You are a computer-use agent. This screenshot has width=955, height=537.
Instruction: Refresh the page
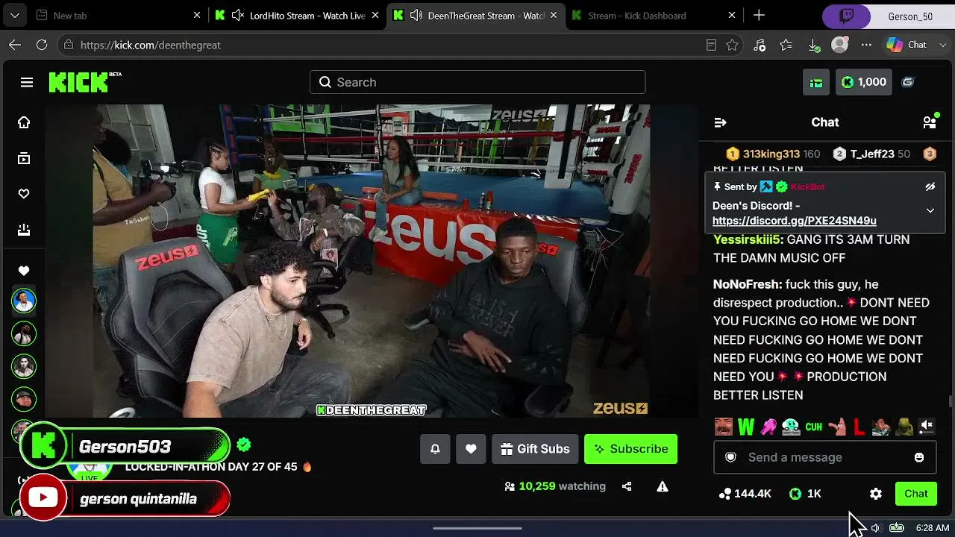click(42, 45)
